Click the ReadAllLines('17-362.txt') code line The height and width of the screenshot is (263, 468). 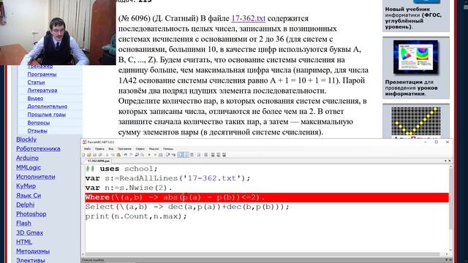[x=167, y=178]
